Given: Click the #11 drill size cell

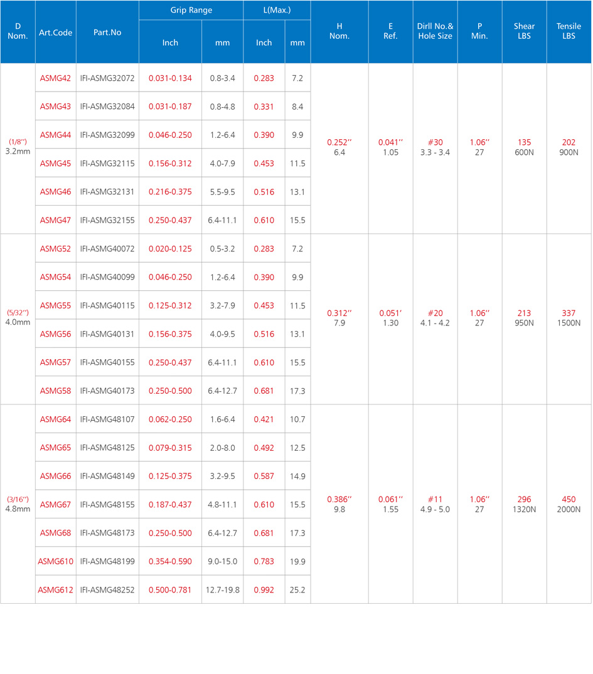Looking at the screenshot, I should pos(435,505).
